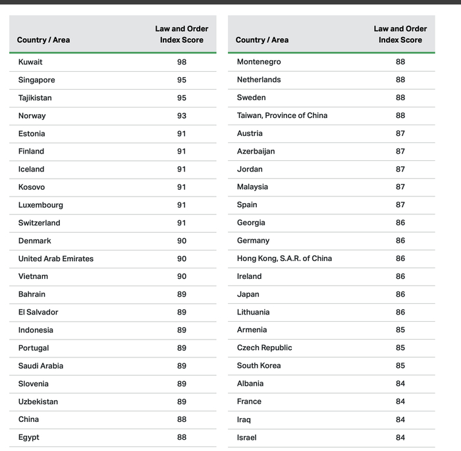Click the Lithuania table row

point(254,312)
